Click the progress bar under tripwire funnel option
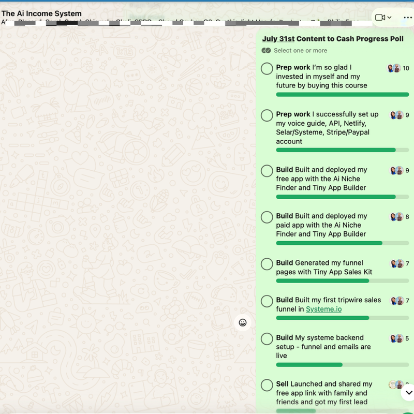414x414 pixels. (343, 318)
